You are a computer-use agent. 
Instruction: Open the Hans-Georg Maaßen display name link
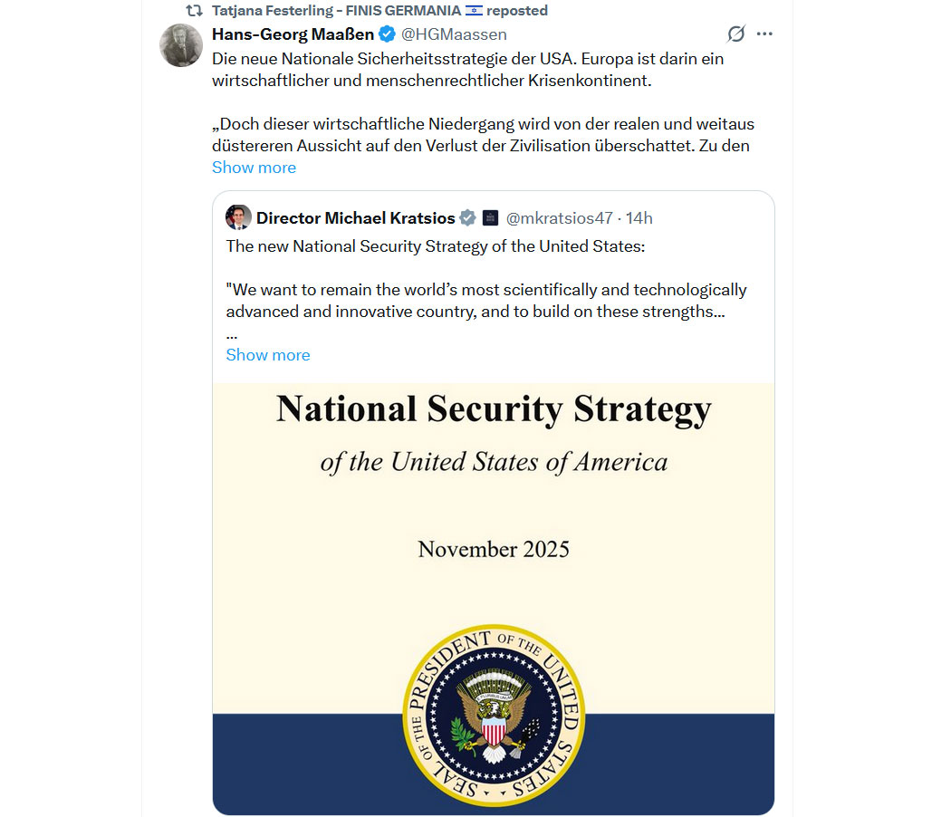coord(293,34)
